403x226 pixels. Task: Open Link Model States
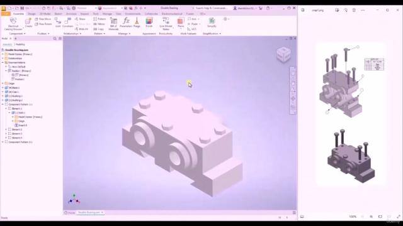(x=166, y=24)
